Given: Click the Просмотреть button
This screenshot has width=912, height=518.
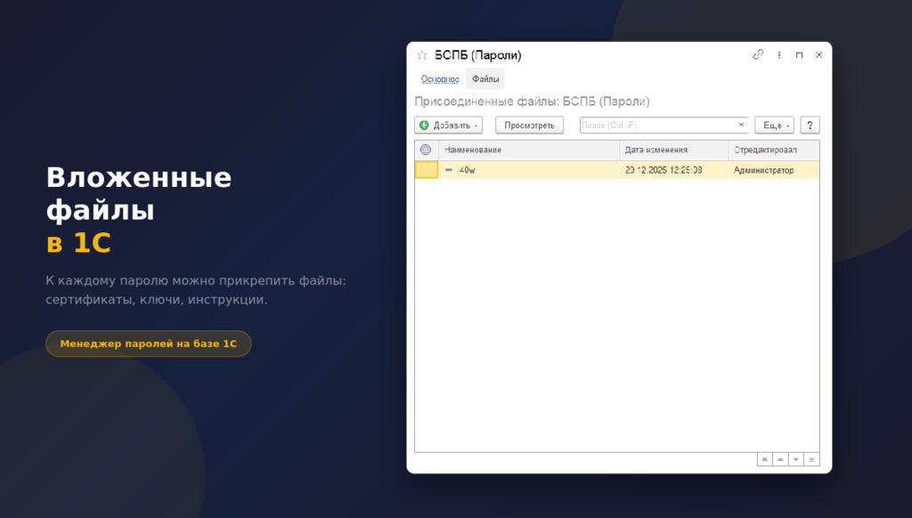Looking at the screenshot, I should coord(529,125).
